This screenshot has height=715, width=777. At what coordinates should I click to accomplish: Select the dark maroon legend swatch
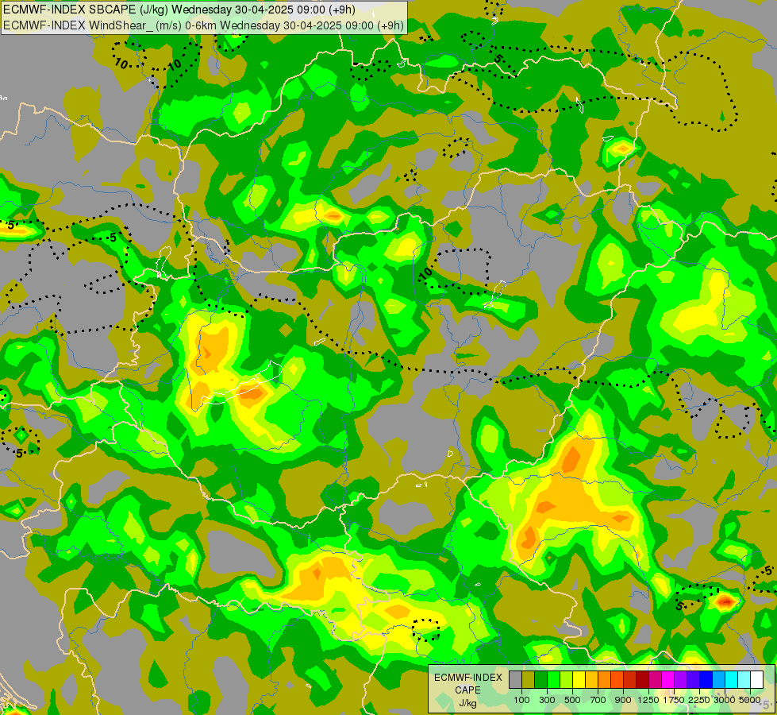tap(643, 680)
